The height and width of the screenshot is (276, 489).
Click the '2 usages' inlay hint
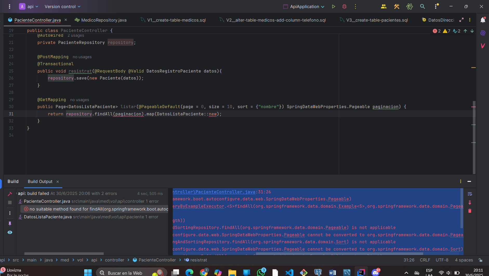coord(76,35)
